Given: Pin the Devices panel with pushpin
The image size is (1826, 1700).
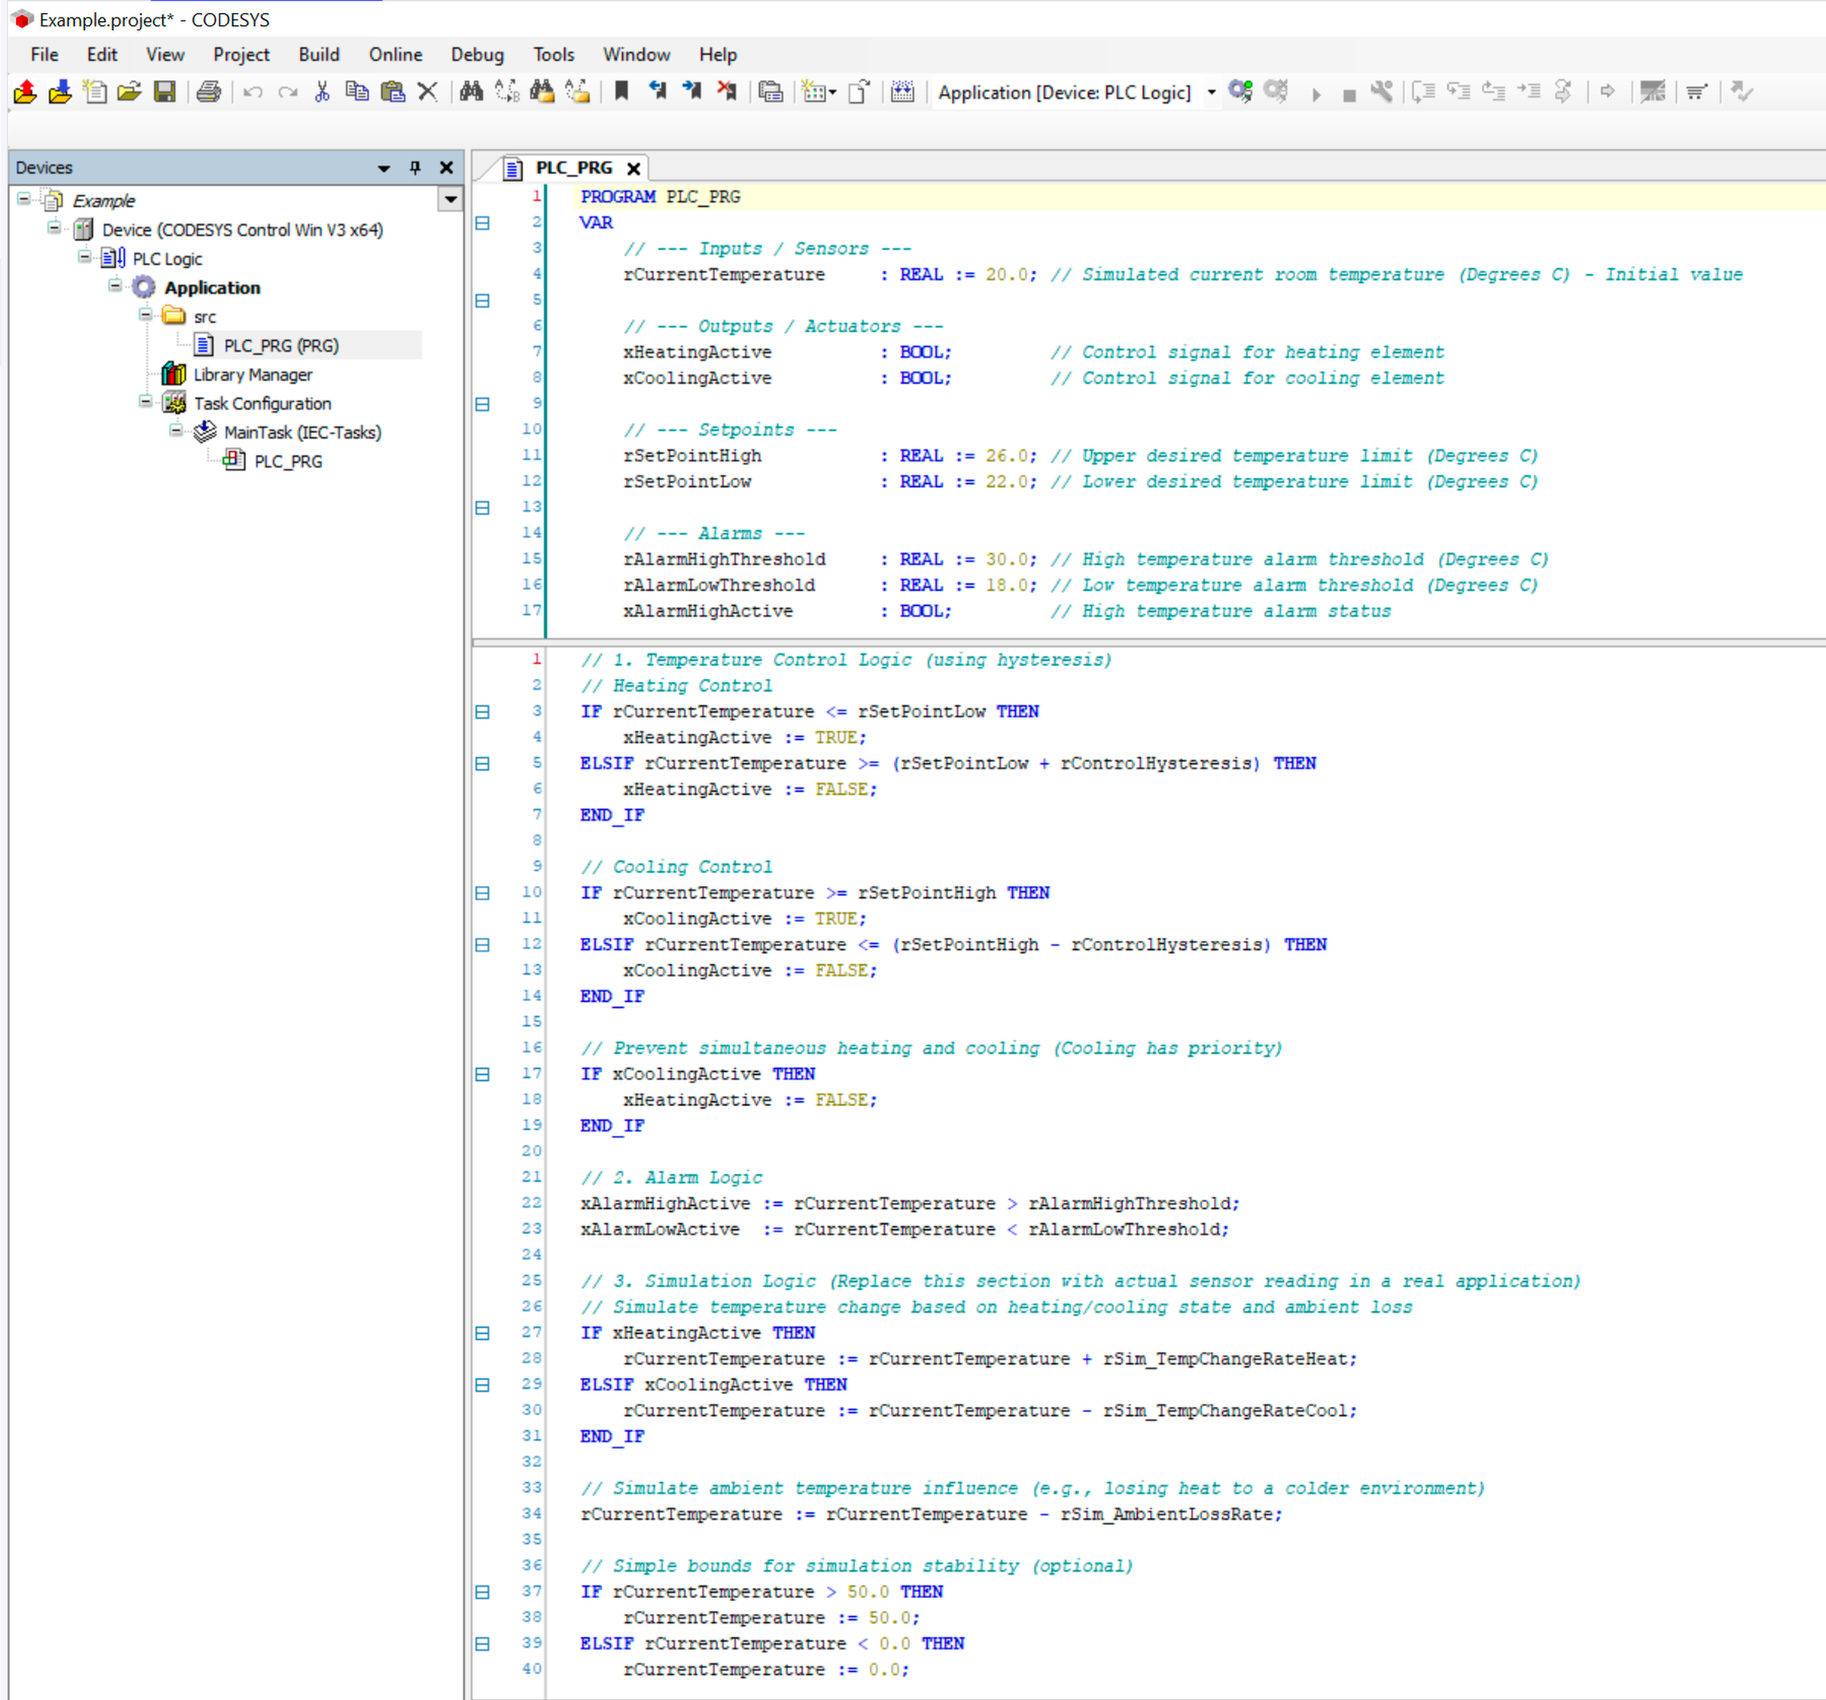Looking at the screenshot, I should (x=415, y=167).
